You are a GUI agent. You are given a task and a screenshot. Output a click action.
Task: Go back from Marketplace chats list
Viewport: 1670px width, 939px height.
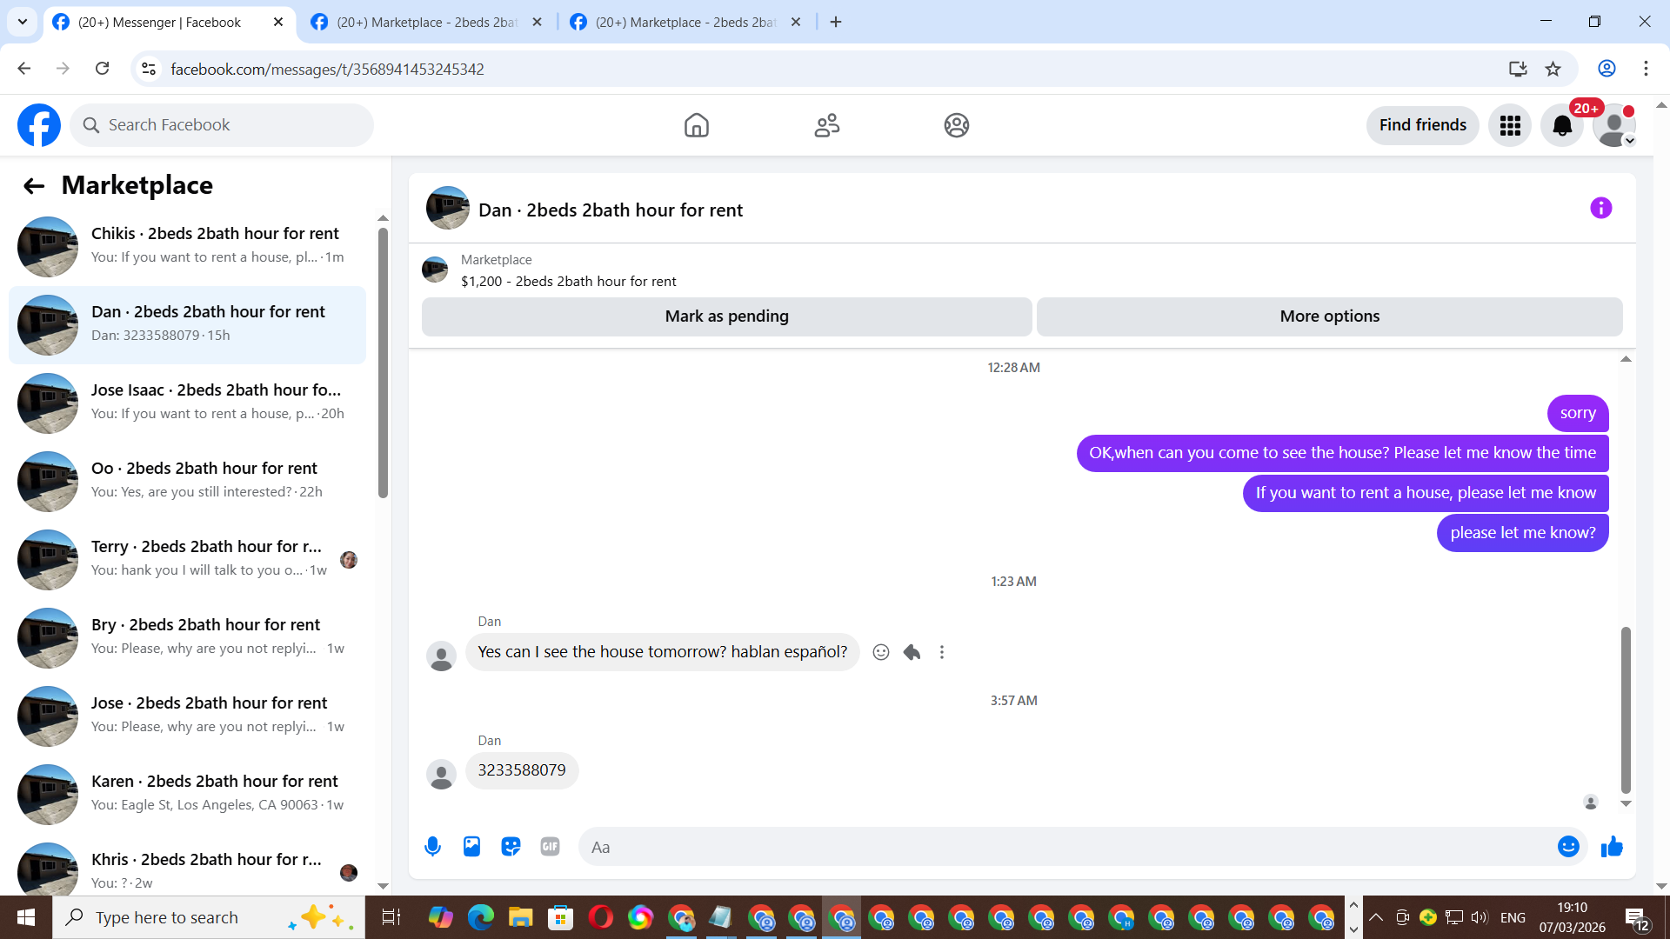34,185
